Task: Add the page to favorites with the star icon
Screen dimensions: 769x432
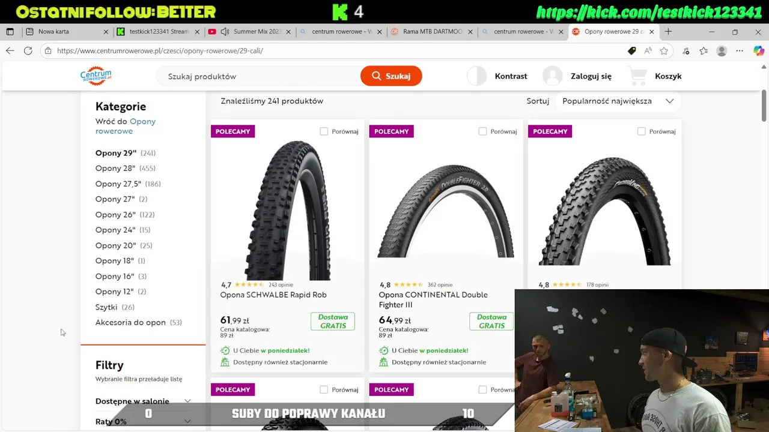Action: 664,51
